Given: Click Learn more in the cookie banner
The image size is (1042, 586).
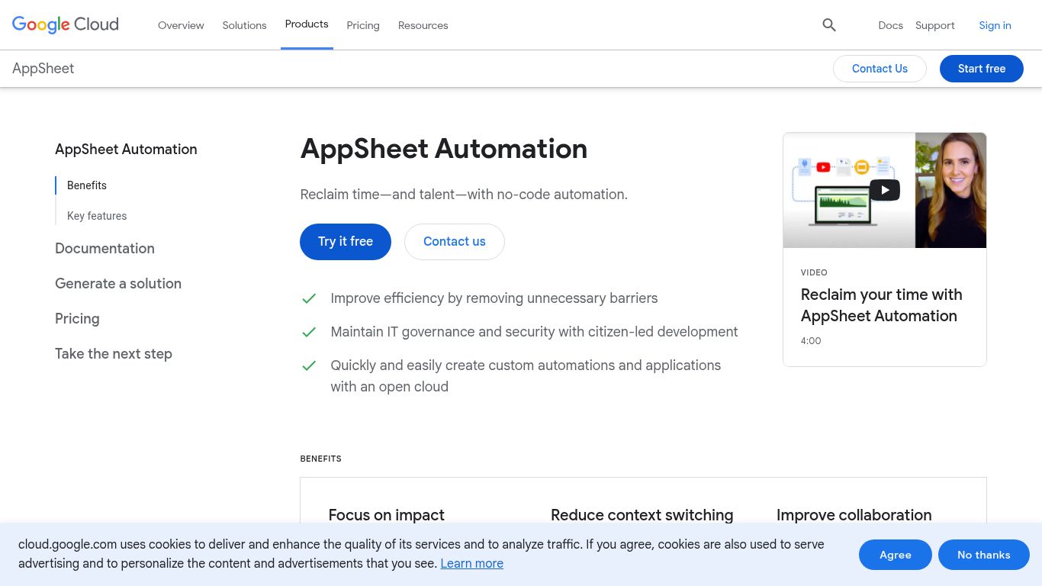Looking at the screenshot, I should click(x=471, y=563).
